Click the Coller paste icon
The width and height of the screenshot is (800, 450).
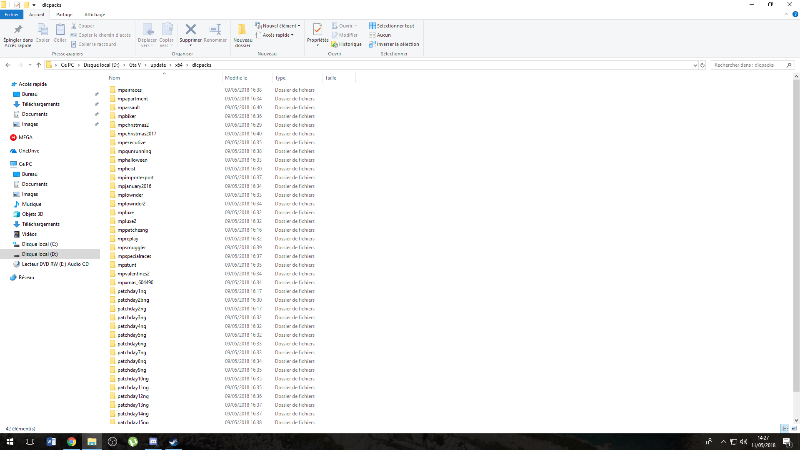(60, 33)
